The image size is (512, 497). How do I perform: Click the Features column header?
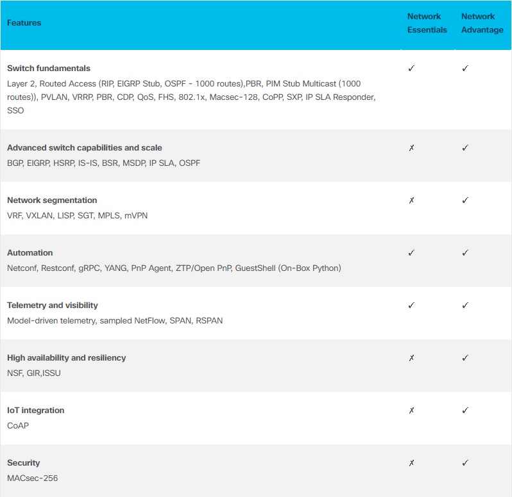point(24,23)
